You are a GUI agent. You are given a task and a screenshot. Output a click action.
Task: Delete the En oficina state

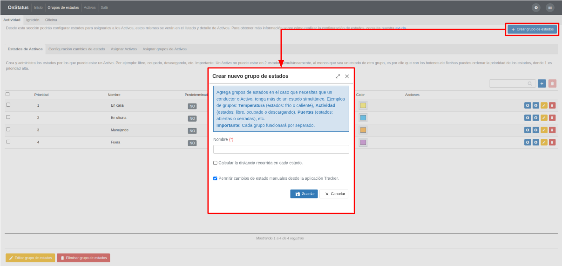coord(552,117)
